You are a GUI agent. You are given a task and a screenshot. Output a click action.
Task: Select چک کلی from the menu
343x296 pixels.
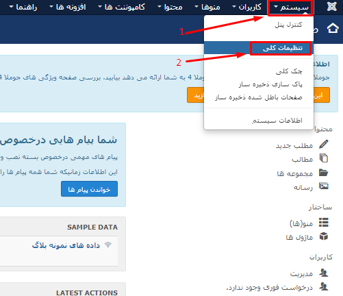click(289, 71)
